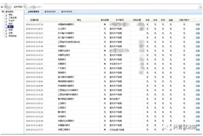Switch to the middle tab of the panel
The width and height of the screenshot is (203, 136).
tap(50, 12)
